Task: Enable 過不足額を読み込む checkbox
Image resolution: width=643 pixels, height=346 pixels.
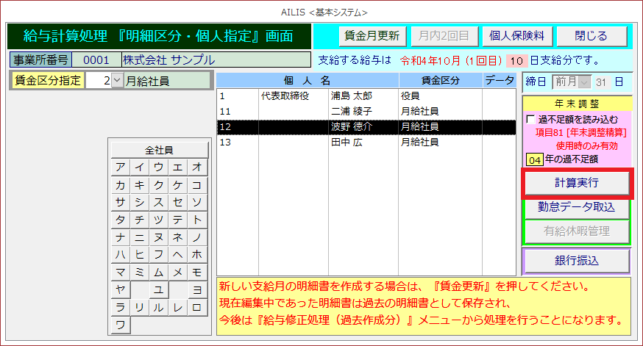Action: click(x=531, y=119)
